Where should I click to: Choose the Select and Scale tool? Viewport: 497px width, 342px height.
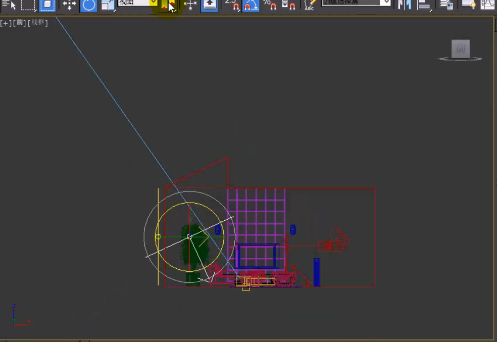coord(108,5)
